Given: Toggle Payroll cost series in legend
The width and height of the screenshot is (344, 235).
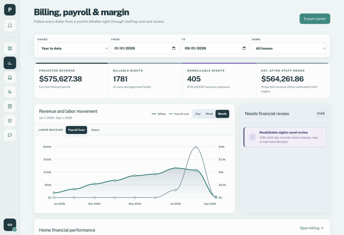Looking at the screenshot, I should coord(179,114).
